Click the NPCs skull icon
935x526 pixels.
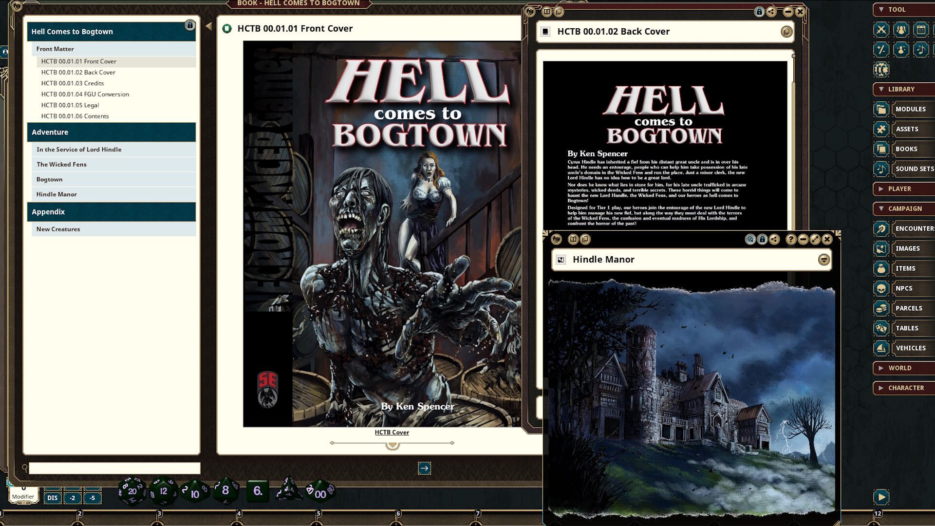881,288
